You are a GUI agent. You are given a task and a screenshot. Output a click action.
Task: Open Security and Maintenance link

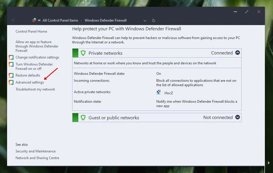35,151
